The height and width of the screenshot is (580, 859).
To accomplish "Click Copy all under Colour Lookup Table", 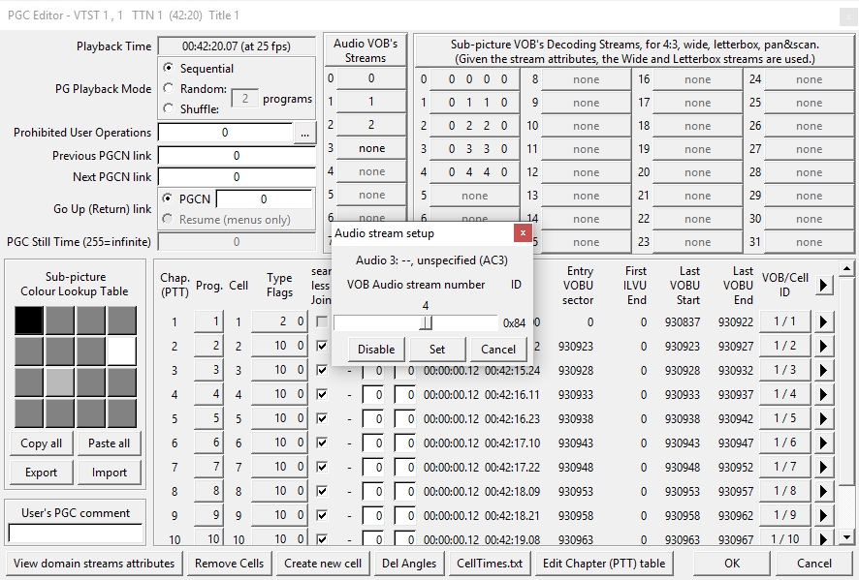I will tap(41, 443).
